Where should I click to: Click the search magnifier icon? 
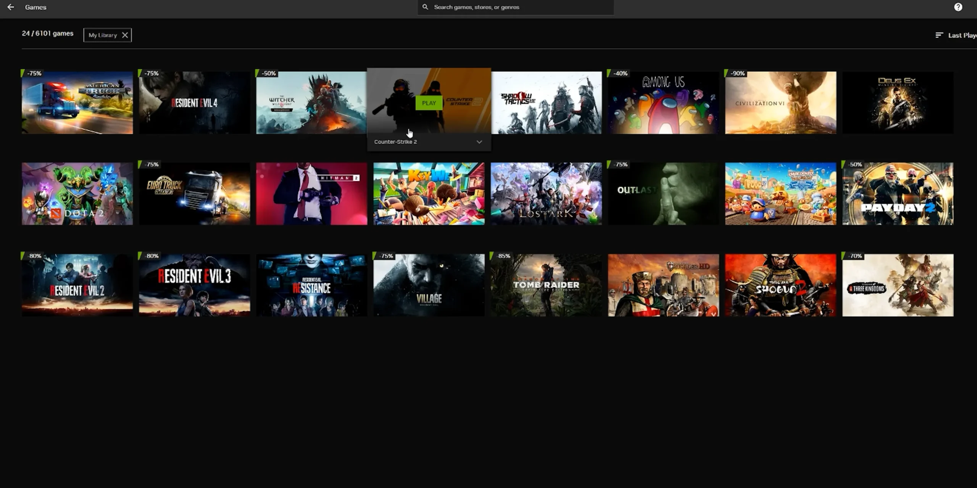tap(425, 7)
